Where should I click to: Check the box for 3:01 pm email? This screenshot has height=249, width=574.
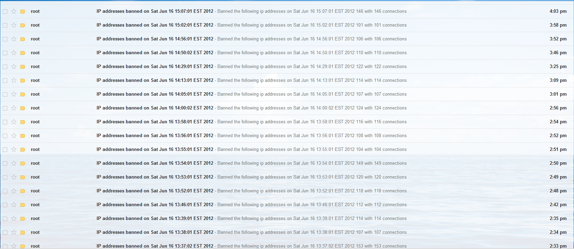[5, 94]
